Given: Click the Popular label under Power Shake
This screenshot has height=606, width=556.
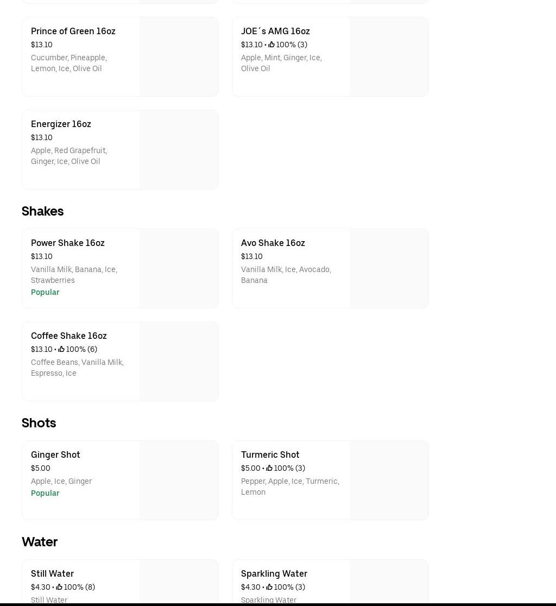Looking at the screenshot, I should click(x=45, y=292).
